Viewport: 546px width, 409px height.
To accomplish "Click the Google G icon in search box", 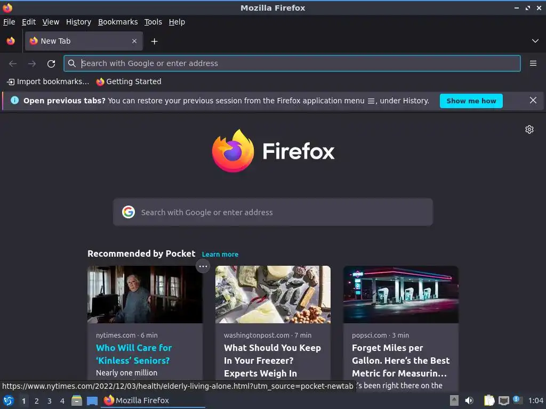I will (x=129, y=212).
